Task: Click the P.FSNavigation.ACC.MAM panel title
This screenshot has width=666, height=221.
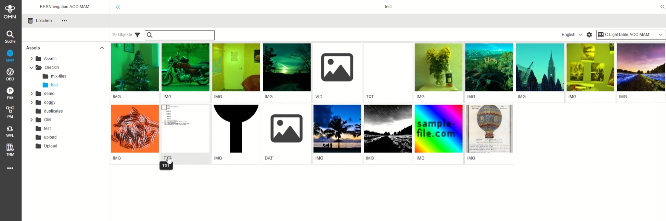Action: click(65, 7)
